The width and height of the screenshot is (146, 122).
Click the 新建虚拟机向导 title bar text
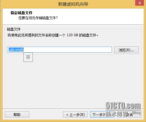tap(73, 4)
